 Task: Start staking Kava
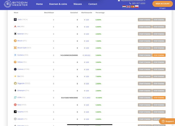(145, 105)
